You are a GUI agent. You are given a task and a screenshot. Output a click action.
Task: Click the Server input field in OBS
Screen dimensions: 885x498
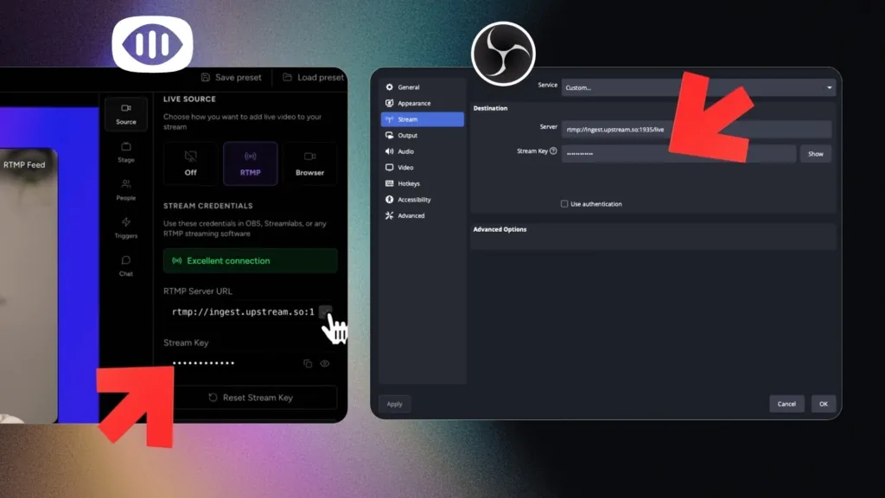coord(696,130)
